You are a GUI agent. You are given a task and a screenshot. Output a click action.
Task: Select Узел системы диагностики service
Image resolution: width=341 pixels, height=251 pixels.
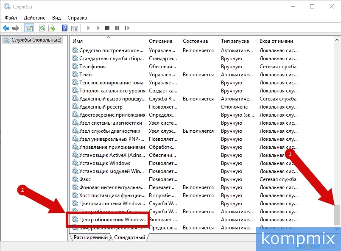(x=110, y=123)
